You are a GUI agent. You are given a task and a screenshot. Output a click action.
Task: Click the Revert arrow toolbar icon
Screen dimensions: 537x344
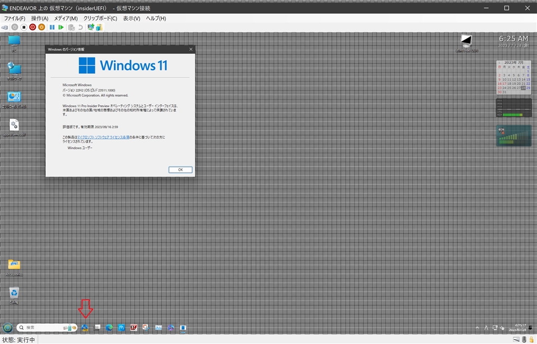coord(80,27)
